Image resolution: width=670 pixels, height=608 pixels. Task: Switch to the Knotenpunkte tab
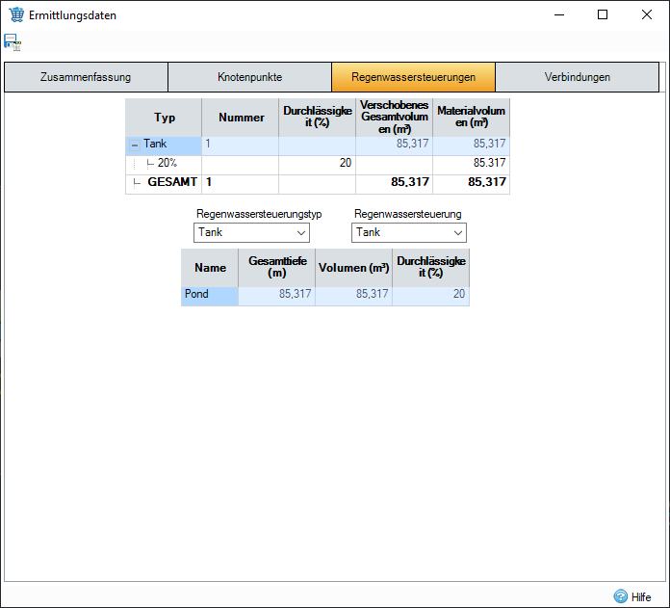[x=250, y=77]
